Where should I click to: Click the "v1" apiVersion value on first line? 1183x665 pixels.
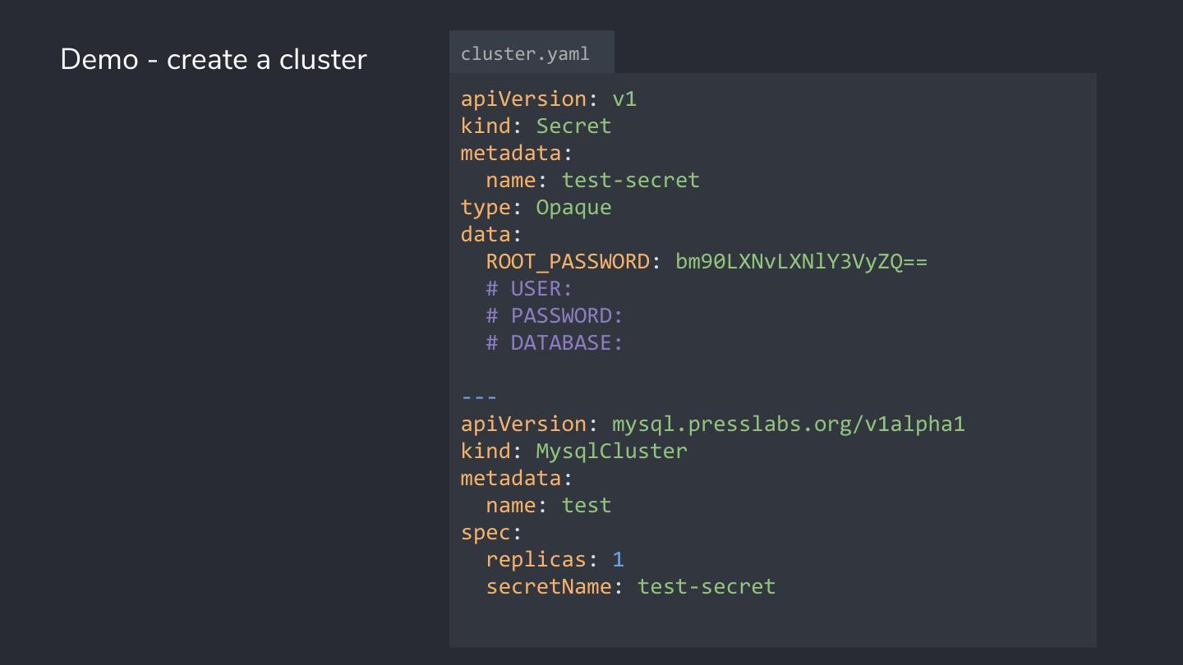[624, 99]
